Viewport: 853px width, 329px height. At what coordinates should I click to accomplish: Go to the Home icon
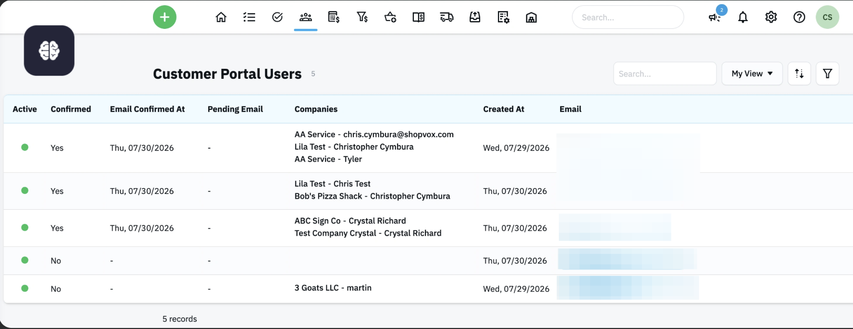221,17
